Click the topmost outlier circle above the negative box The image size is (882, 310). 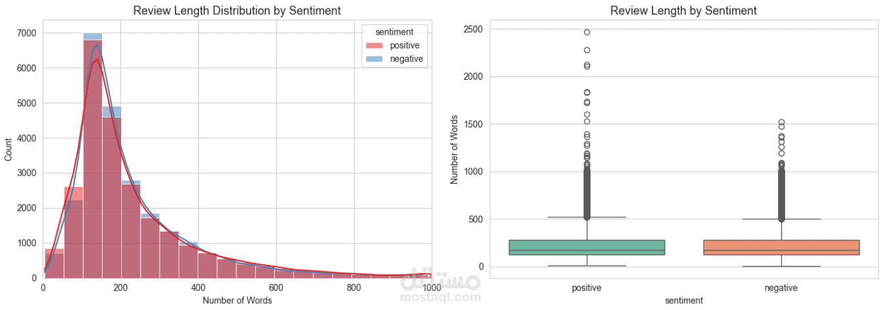pyautogui.click(x=781, y=122)
